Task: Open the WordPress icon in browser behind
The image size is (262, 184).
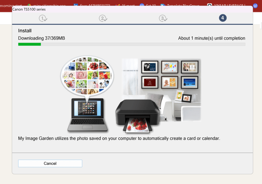Action: [255, 6]
